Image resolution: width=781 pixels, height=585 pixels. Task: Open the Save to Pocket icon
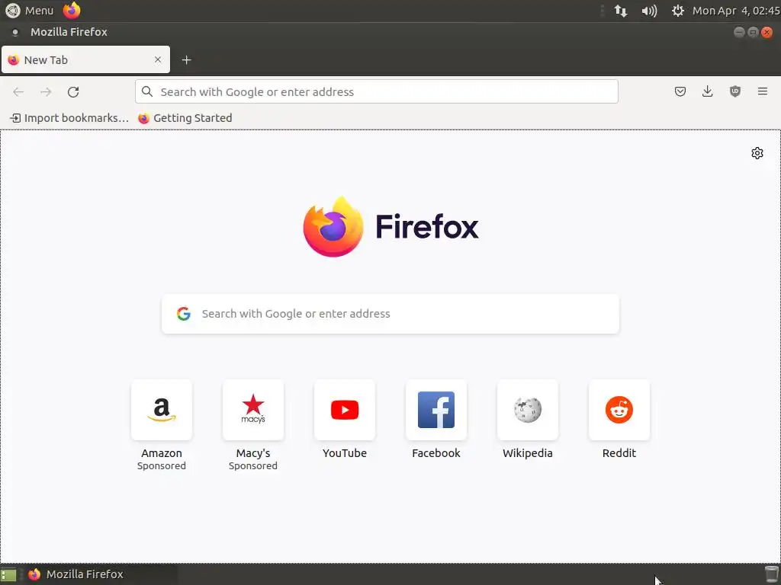click(680, 91)
